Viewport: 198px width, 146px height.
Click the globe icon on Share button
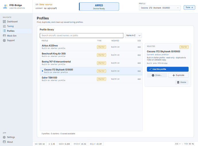click(x=153, y=75)
